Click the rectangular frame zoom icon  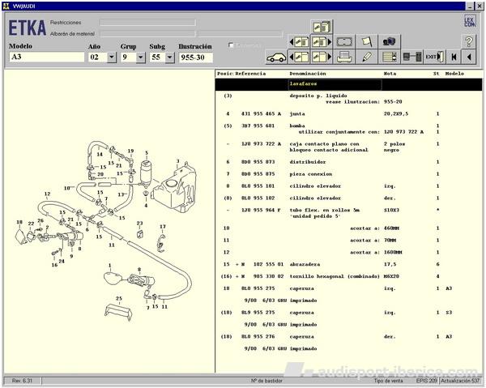coord(344,41)
